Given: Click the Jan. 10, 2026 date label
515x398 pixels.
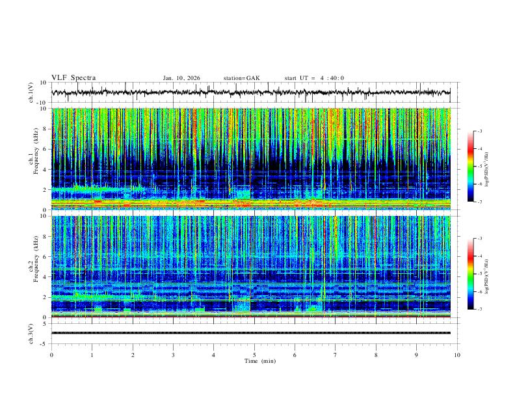Looking at the screenshot, I should coord(181,78).
